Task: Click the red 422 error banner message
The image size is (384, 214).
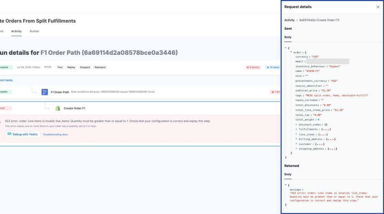Action: pos(108,121)
